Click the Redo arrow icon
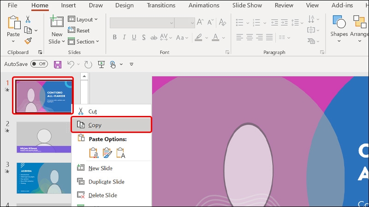Viewport: 369px width, 207px height. click(88, 64)
